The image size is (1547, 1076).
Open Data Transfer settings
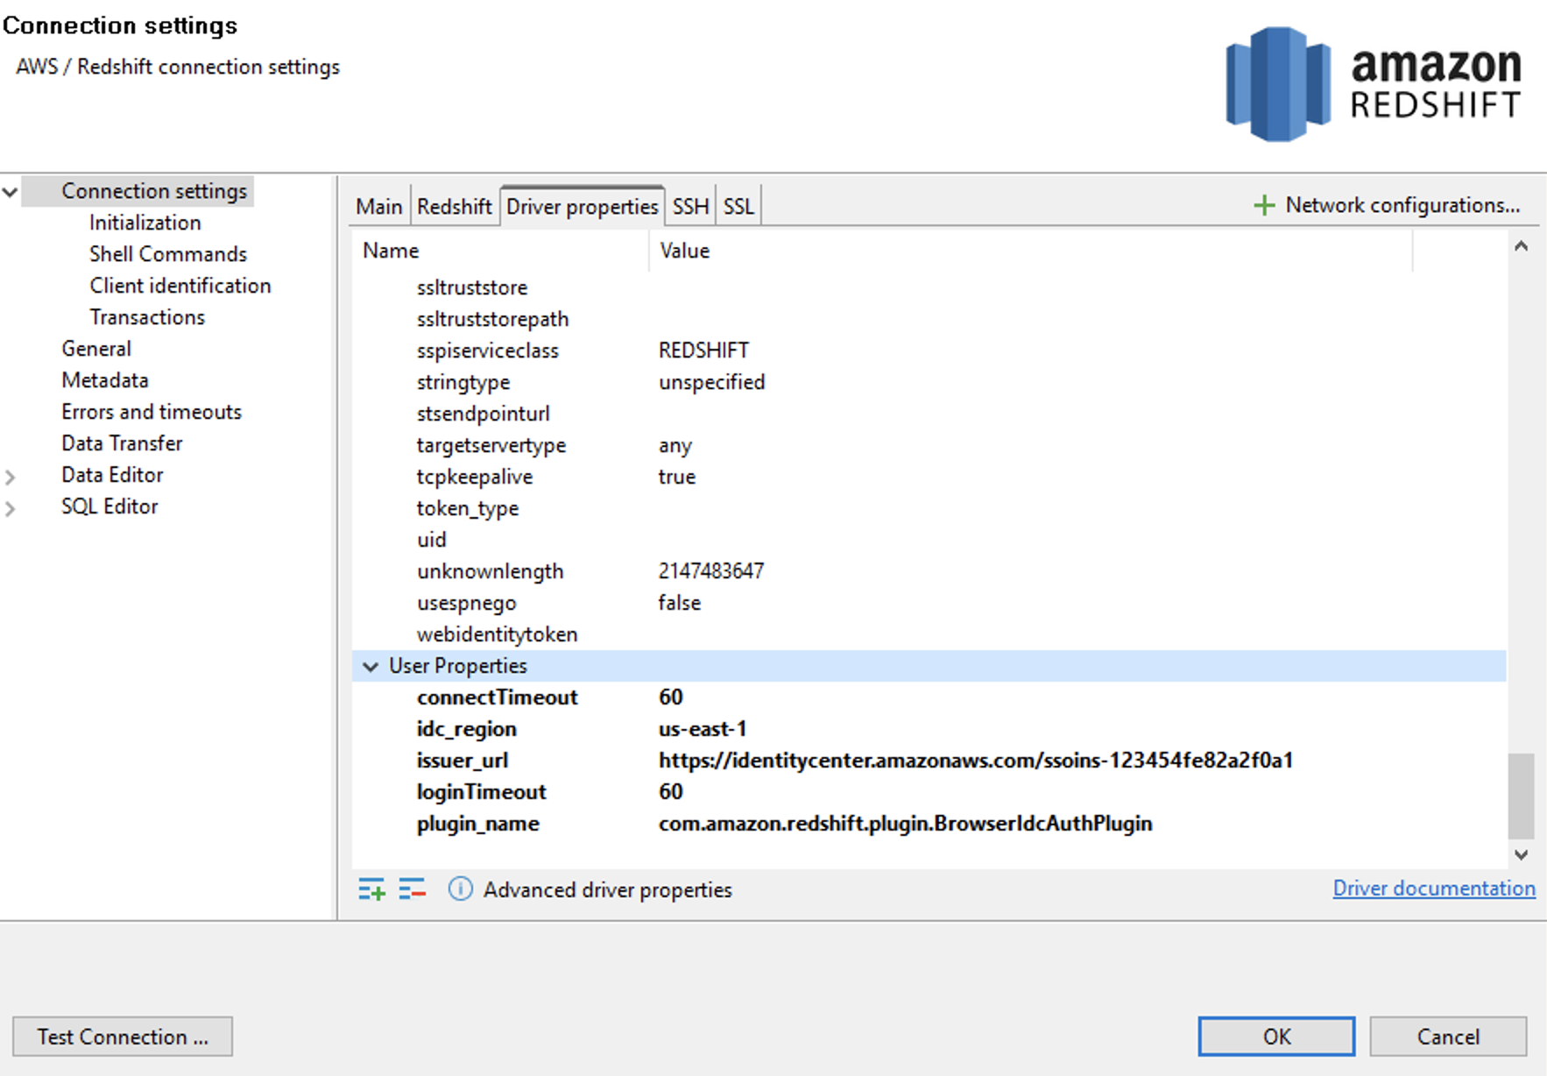coord(122,443)
